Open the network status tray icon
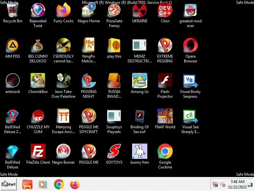 point(215,185)
